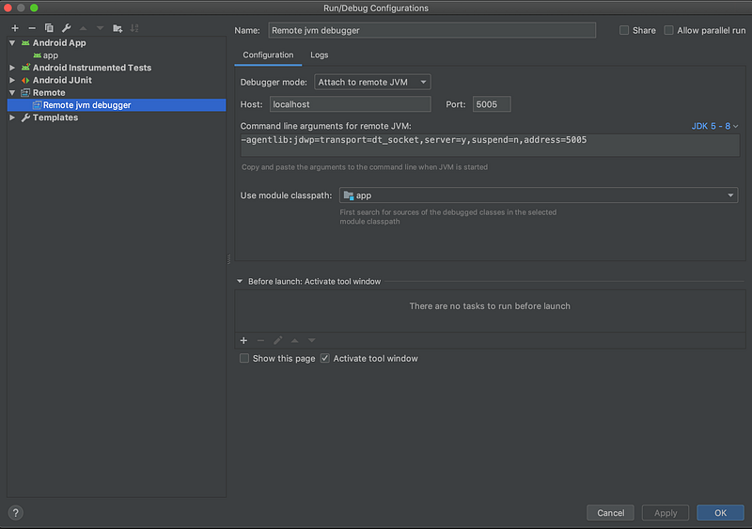Screen dimensions: 752x529
Task: Remove the before-launch task with the minus icon
Action: (260, 340)
